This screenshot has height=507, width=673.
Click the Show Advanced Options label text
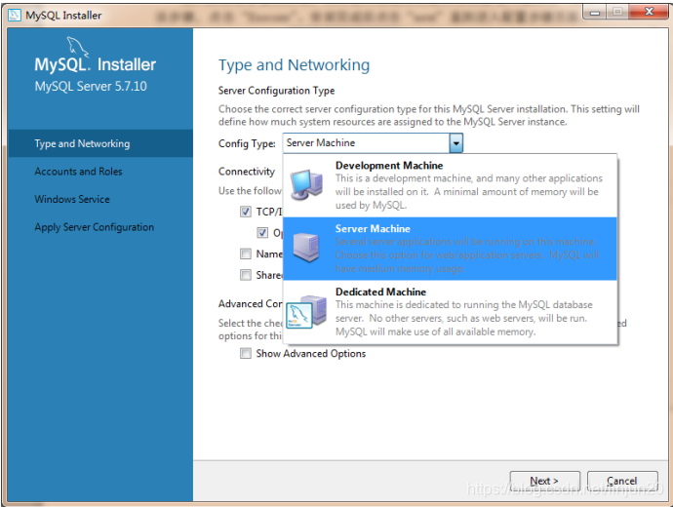pyautogui.click(x=311, y=354)
